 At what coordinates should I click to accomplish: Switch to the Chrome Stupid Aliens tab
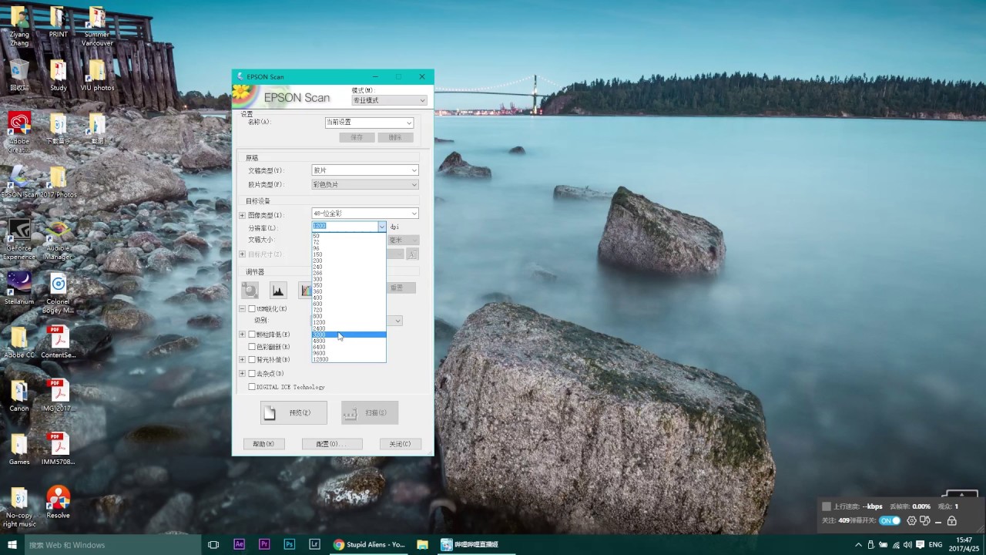(369, 544)
